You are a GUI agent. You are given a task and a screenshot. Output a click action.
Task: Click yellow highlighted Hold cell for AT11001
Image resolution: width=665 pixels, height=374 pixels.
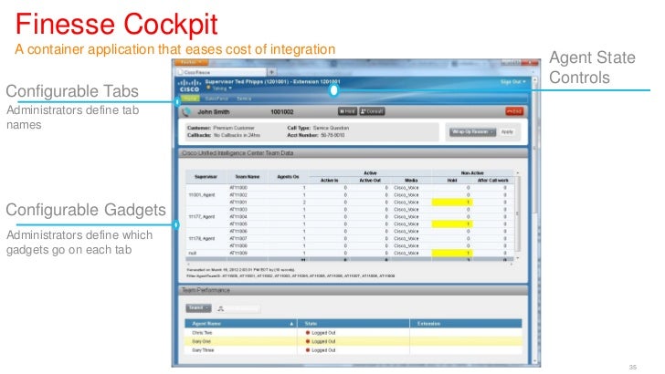(452, 202)
